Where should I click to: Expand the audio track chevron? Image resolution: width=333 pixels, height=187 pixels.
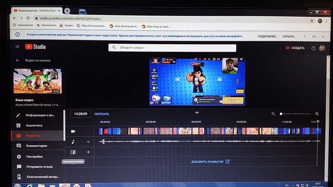coord(88,142)
